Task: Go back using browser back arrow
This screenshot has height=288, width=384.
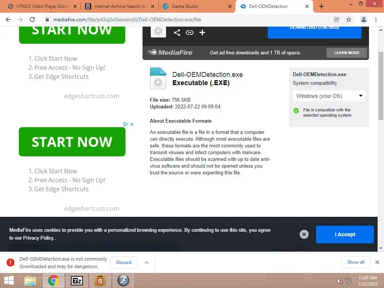Action: pos(8,19)
